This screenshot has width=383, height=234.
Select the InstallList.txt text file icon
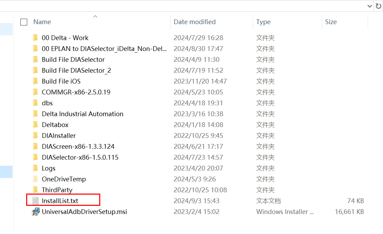click(x=36, y=201)
